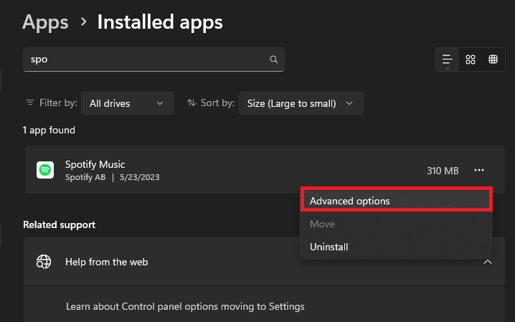Switch to list view layout
Viewport: 515px width, 322px height.
[448, 60]
